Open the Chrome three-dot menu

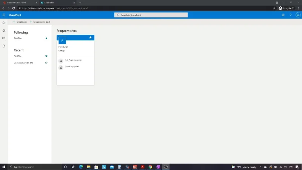pyautogui.click(x=299, y=8)
